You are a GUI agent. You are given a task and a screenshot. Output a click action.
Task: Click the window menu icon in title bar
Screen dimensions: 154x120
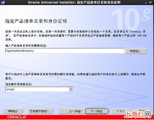point(2,2)
